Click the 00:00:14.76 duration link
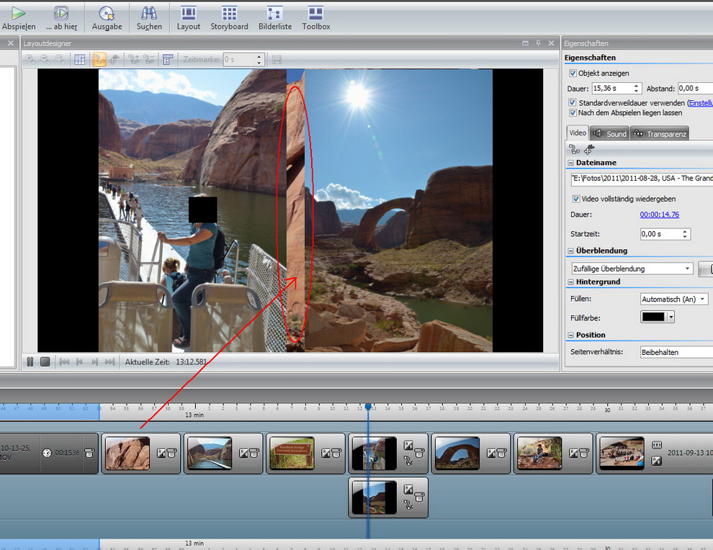This screenshot has width=713, height=550. coord(659,215)
